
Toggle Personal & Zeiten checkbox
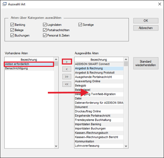click(45, 35)
